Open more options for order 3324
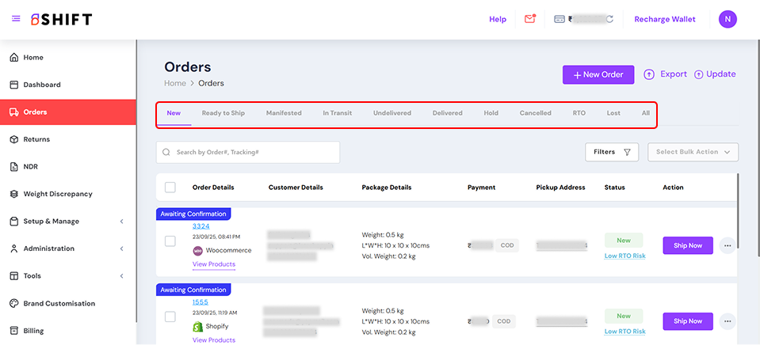The height and width of the screenshot is (345, 760). (728, 245)
